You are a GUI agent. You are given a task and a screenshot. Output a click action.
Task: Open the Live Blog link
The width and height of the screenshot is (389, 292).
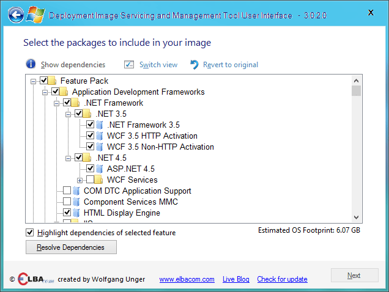tap(235, 279)
